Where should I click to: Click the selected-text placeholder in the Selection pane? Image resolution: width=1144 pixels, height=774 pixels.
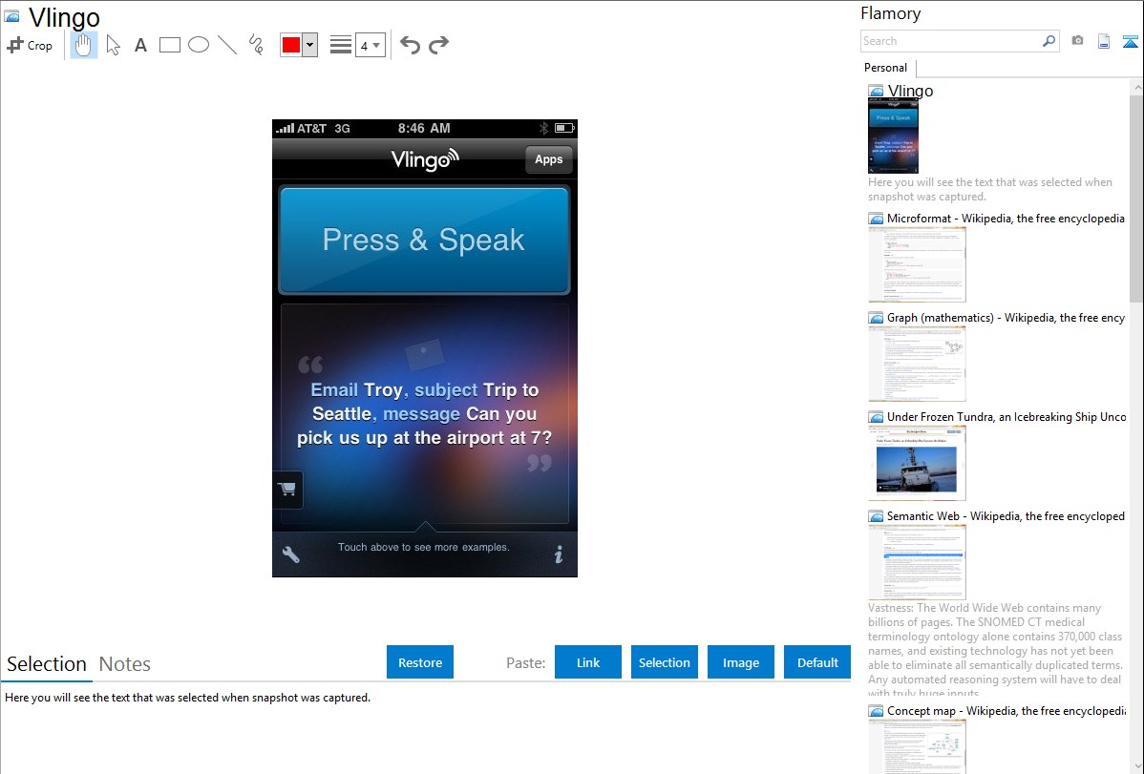tap(187, 698)
